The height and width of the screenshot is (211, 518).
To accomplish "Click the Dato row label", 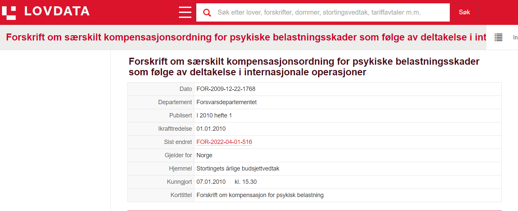I will [186, 89].
